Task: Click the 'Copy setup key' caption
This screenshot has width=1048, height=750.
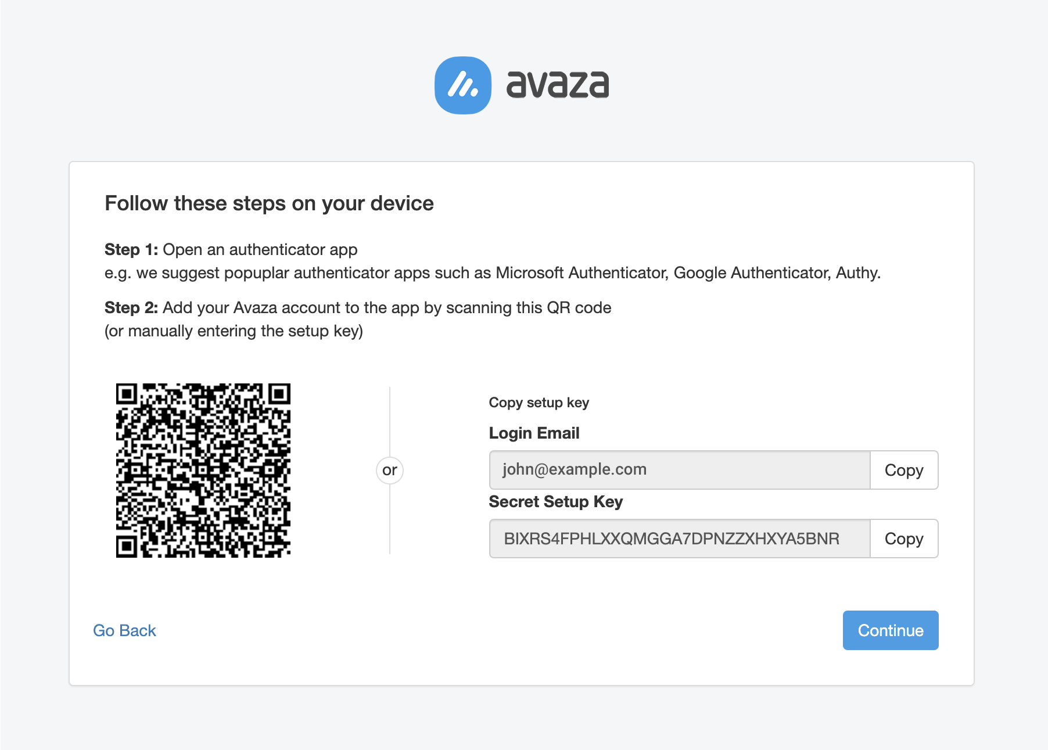Action: [x=539, y=403]
